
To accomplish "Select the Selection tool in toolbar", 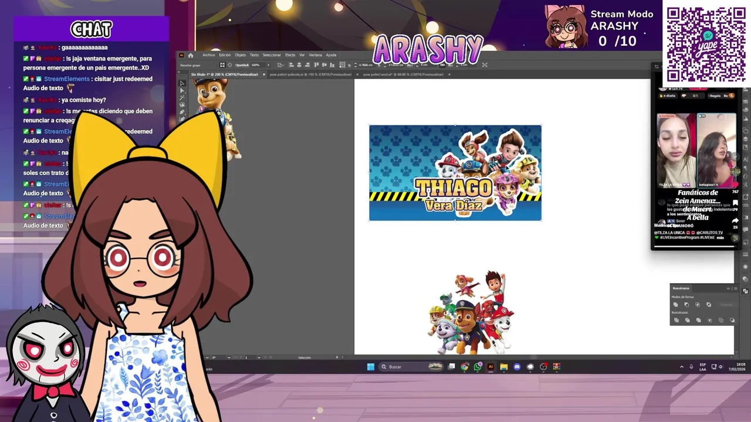I will point(182,83).
